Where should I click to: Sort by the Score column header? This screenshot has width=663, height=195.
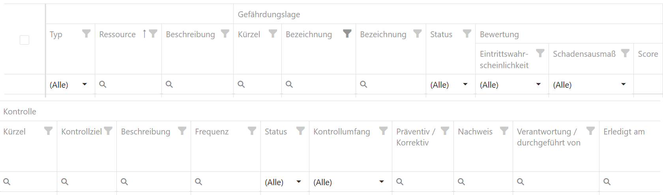pyautogui.click(x=648, y=54)
